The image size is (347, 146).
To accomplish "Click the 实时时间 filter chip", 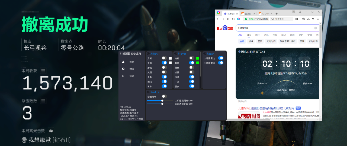I will pyautogui.click(x=271, y=41).
